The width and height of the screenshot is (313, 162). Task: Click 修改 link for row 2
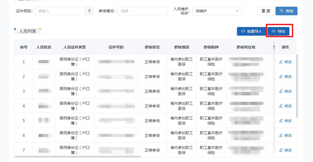pos(285,77)
